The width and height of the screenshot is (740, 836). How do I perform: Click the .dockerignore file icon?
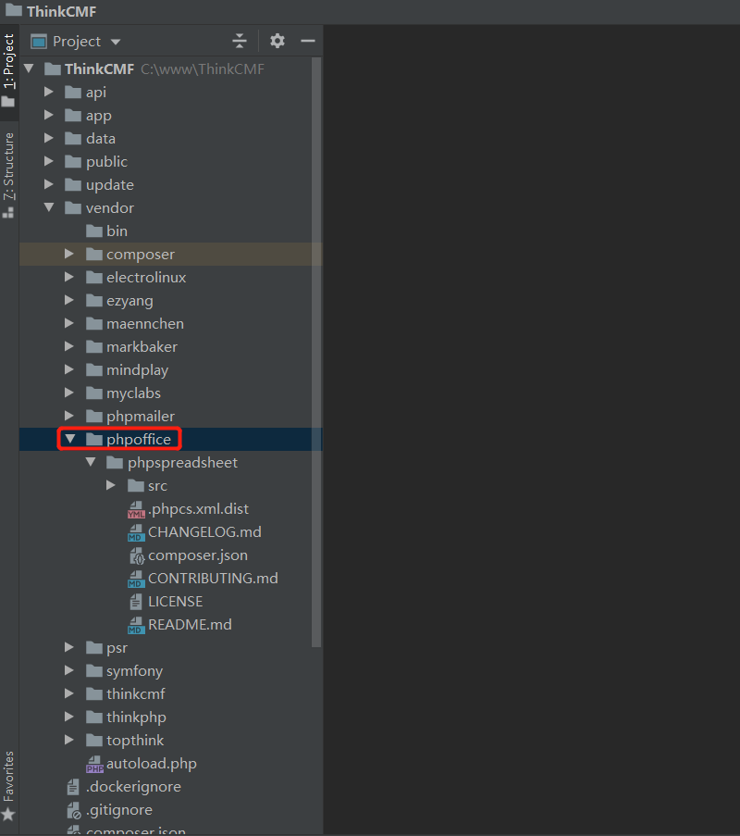73,787
